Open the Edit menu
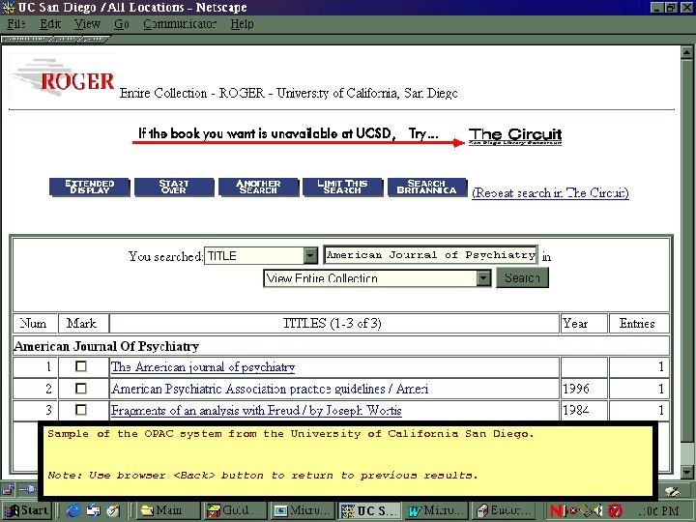 click(49, 24)
